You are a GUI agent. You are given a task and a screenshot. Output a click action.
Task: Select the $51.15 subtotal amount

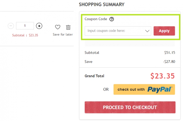coord(170,53)
